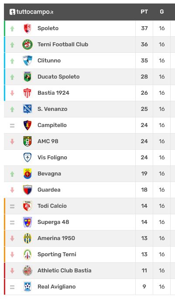Click the Spoleto team crest
The height and width of the screenshot is (299, 175).
[x=27, y=28]
